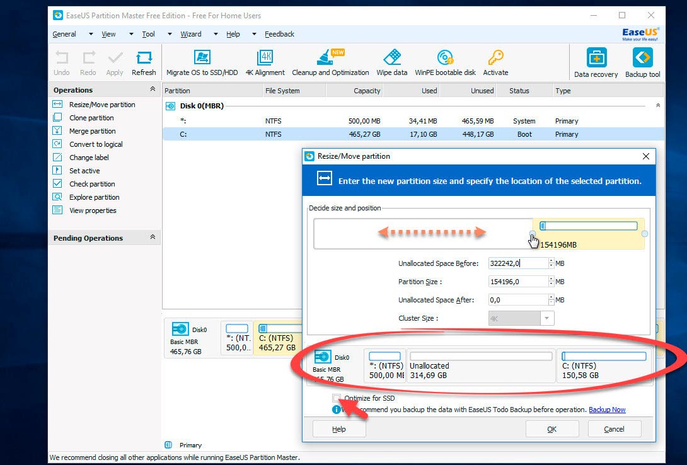Select the Wipe data tool

(x=391, y=62)
